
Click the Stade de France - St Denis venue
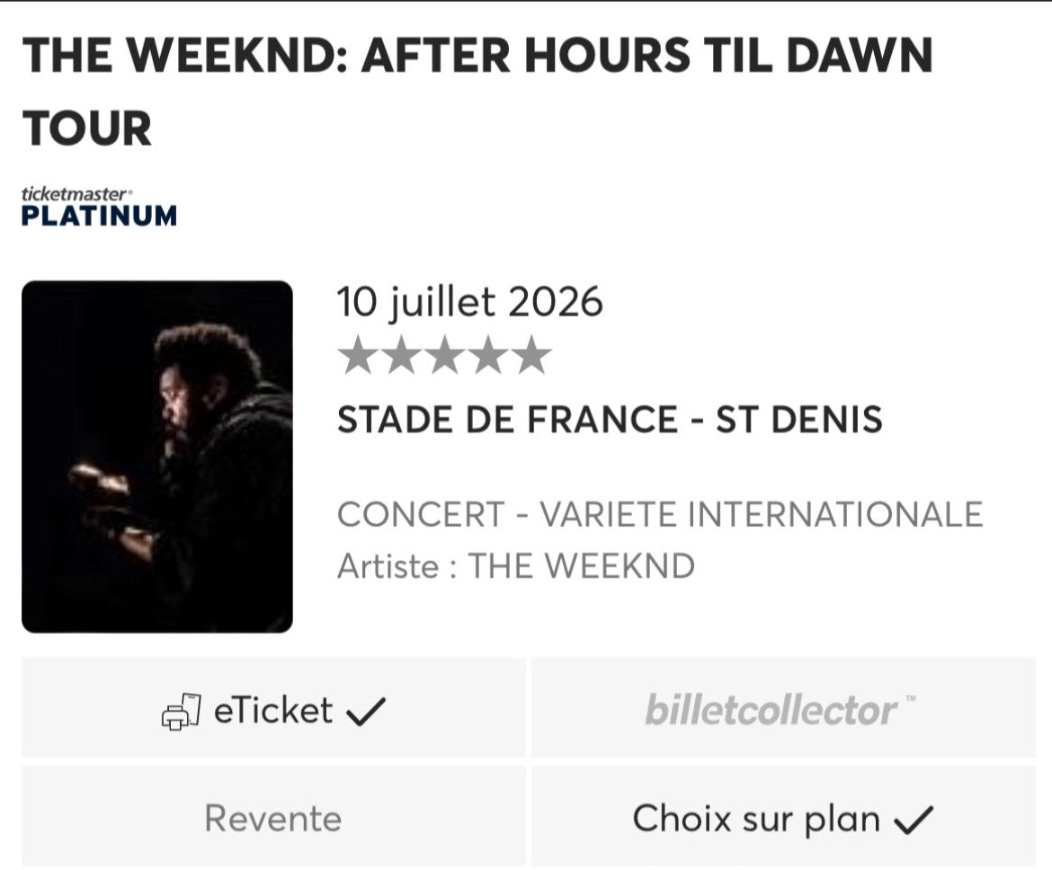pos(610,420)
